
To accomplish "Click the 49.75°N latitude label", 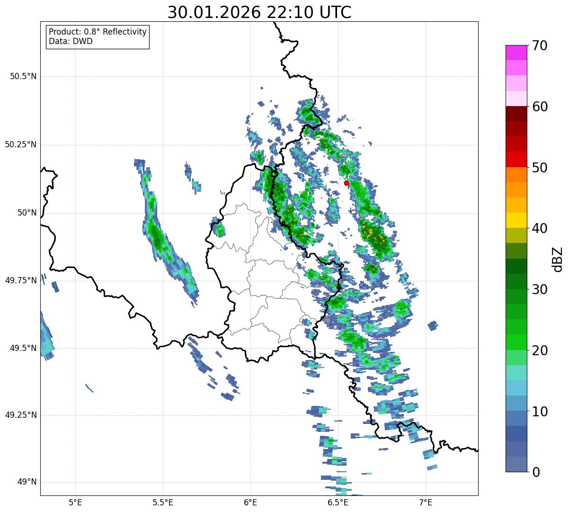I will tap(20, 280).
